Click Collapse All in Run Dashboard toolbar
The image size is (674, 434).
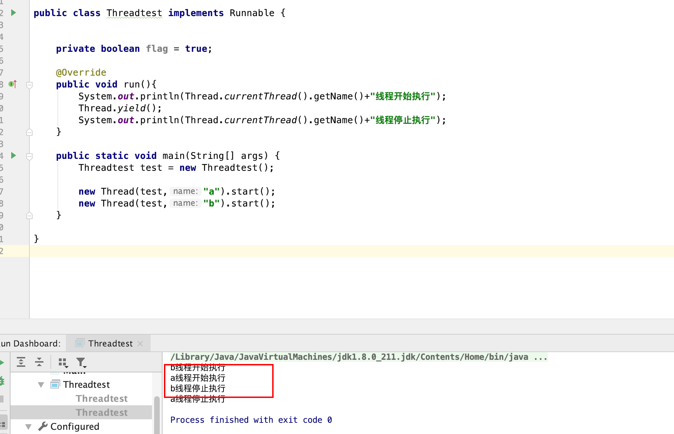(x=39, y=362)
